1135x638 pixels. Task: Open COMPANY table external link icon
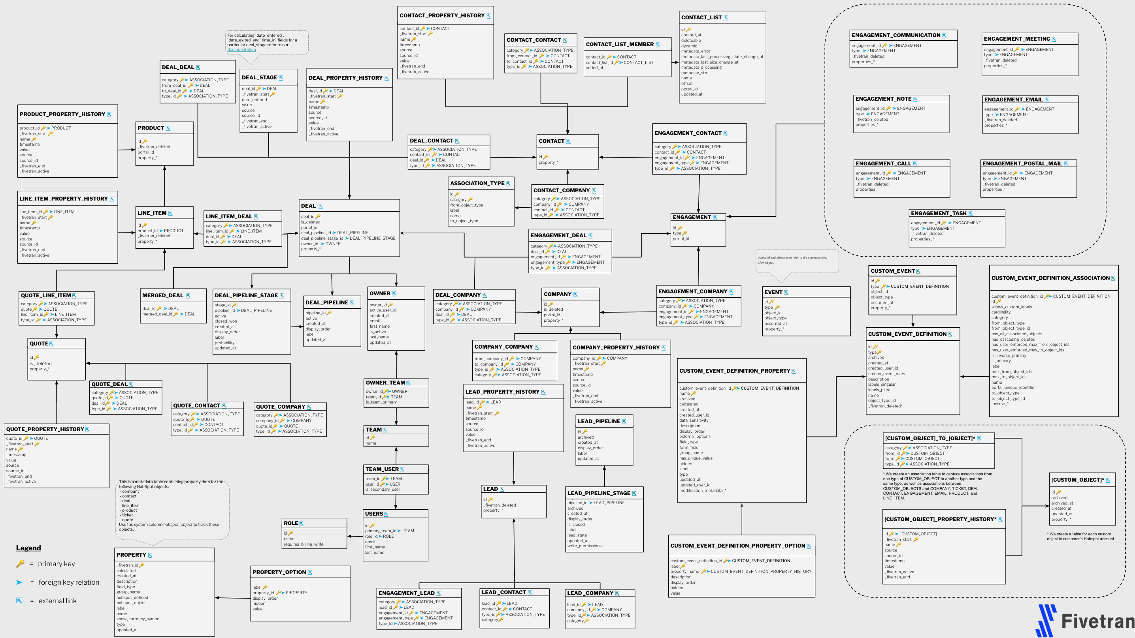click(575, 295)
